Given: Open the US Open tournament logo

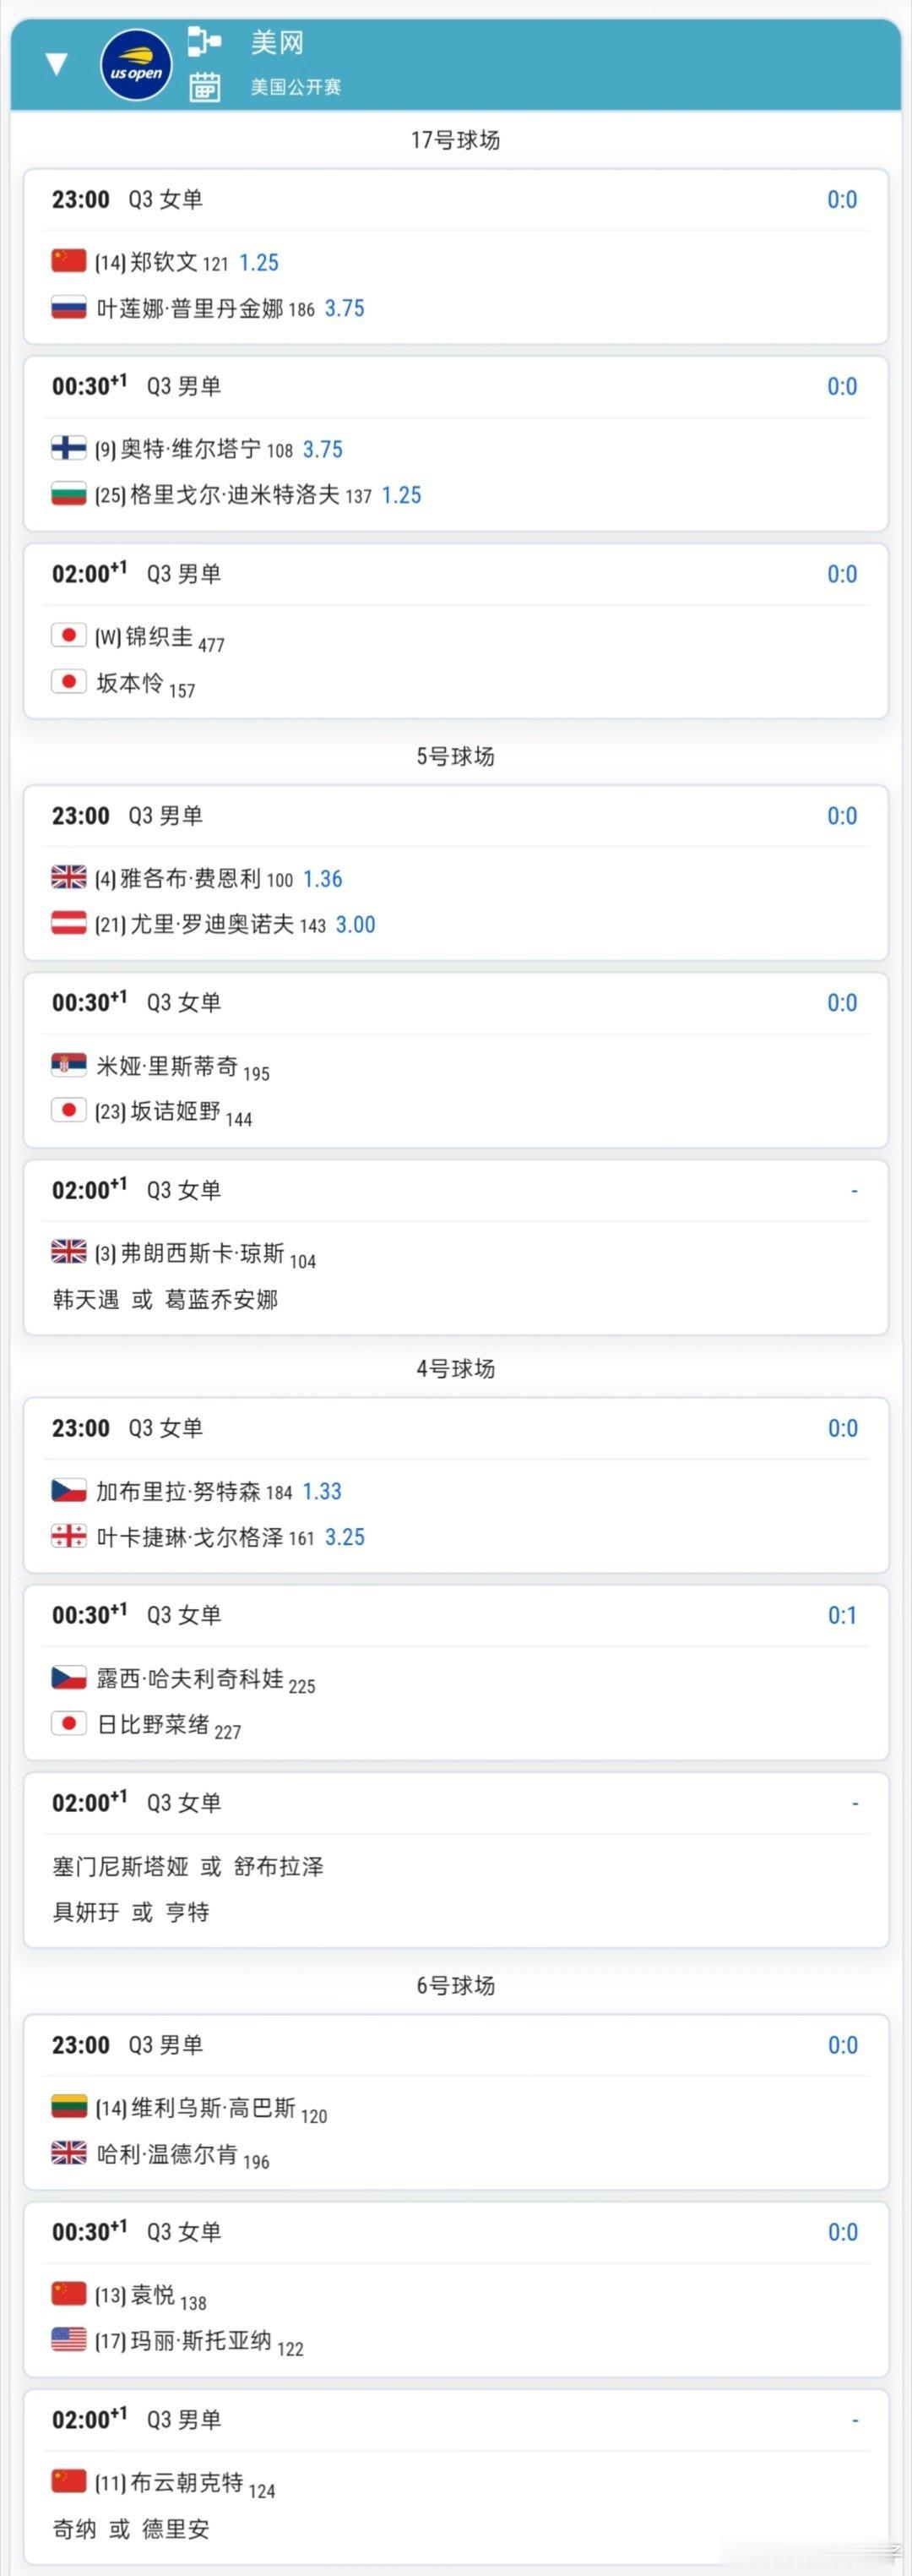Looking at the screenshot, I should tap(136, 66).
